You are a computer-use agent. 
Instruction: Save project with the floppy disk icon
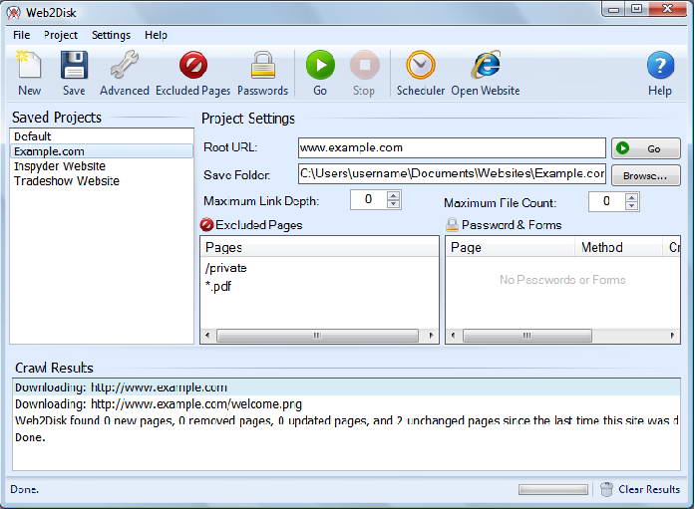[x=74, y=73]
